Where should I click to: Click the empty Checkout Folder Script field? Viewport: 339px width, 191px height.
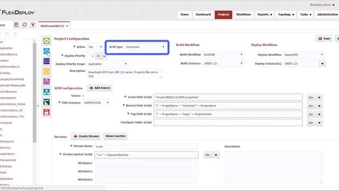pos(228,123)
